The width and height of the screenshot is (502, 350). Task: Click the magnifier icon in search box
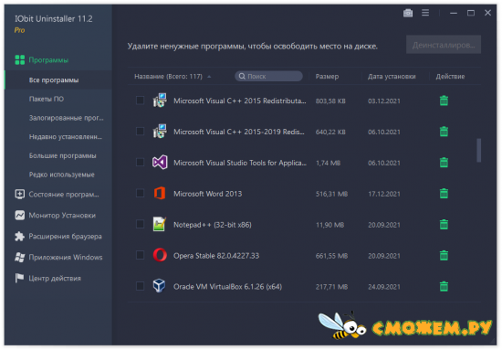(242, 76)
